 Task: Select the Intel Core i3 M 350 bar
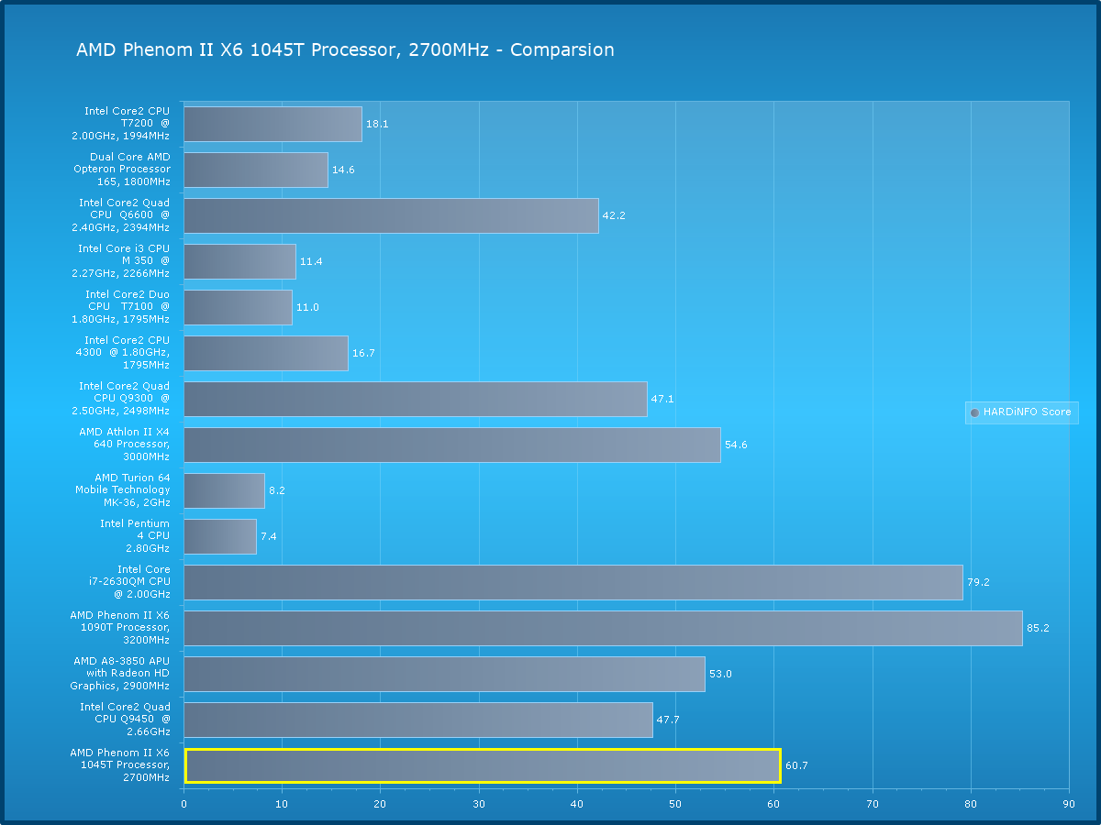coord(239,261)
